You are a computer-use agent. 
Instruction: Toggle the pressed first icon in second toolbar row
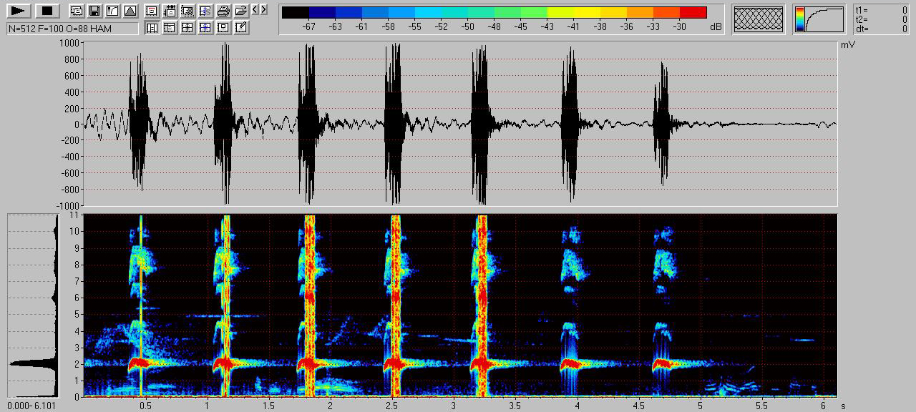click(152, 28)
